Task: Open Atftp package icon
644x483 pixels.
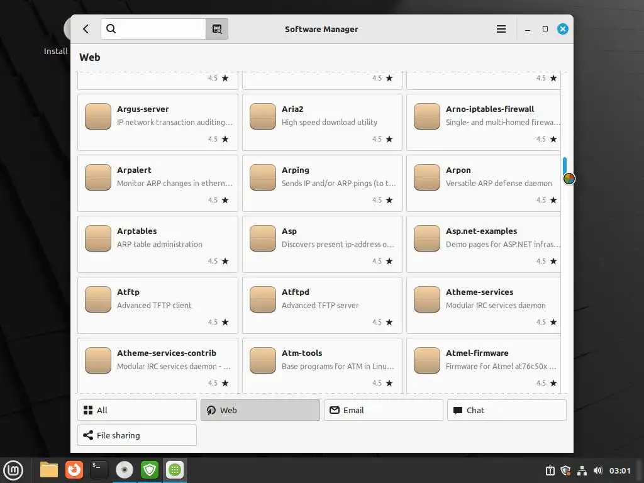Action: point(97,299)
